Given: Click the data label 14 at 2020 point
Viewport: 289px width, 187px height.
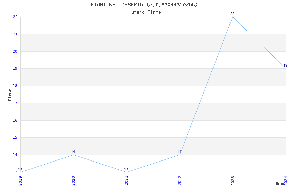Looking at the screenshot, I should (73, 152).
